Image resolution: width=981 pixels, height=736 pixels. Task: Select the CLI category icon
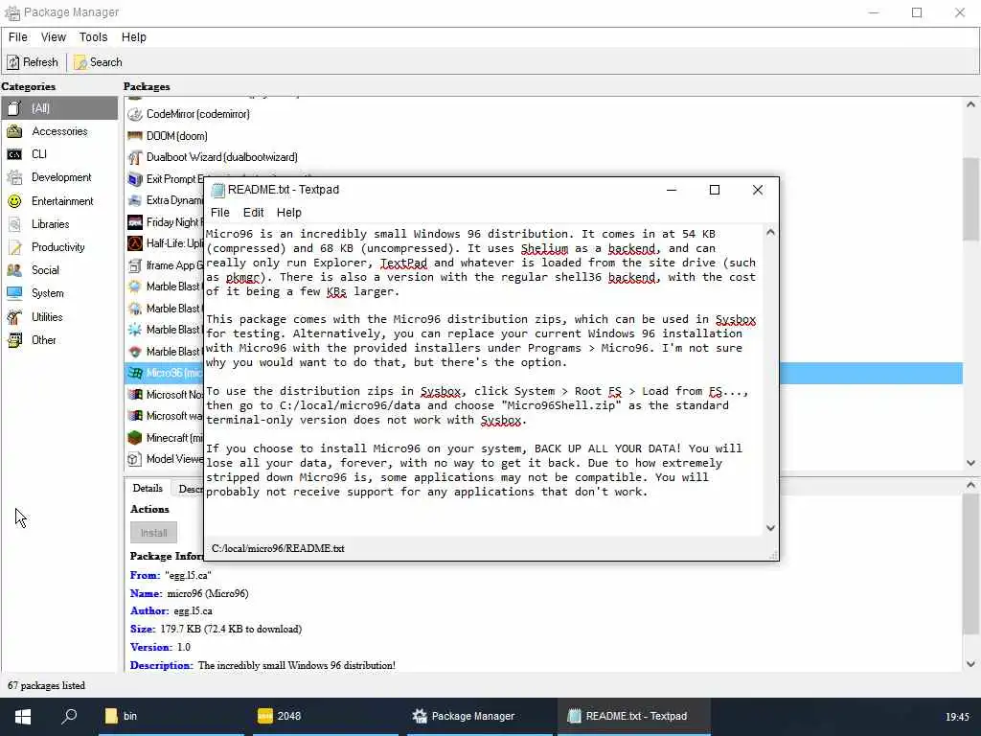[x=14, y=154]
